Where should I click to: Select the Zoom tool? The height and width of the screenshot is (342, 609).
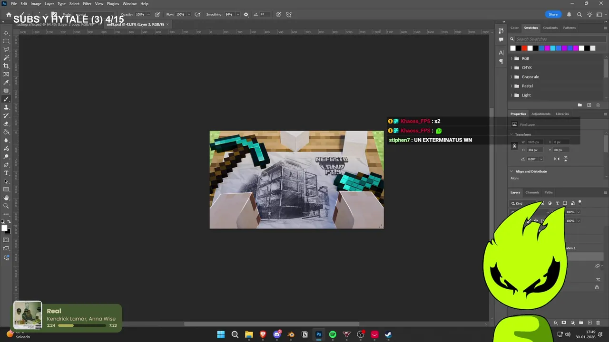tap(6, 206)
